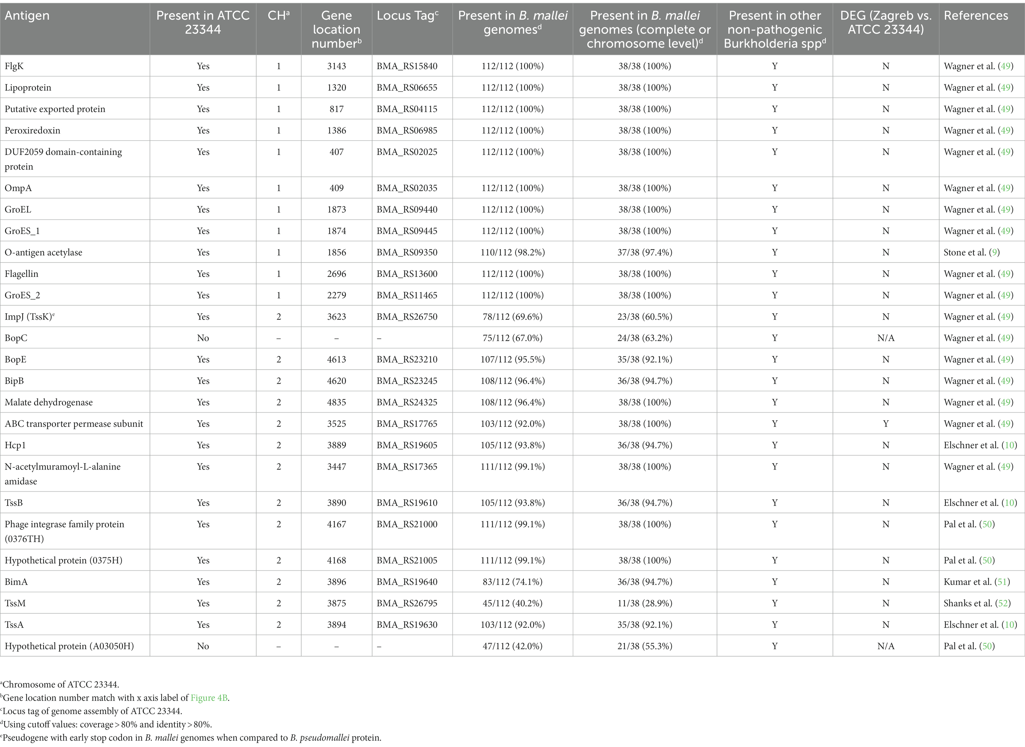Open reference 10 in the TssA row
Viewport: 1025px width, 747px height.
coord(1009,625)
